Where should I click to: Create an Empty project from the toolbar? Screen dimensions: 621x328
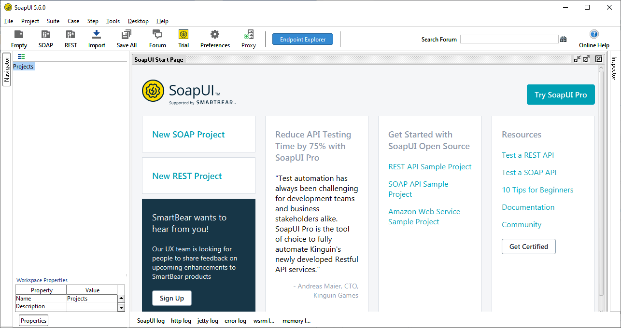tap(19, 39)
